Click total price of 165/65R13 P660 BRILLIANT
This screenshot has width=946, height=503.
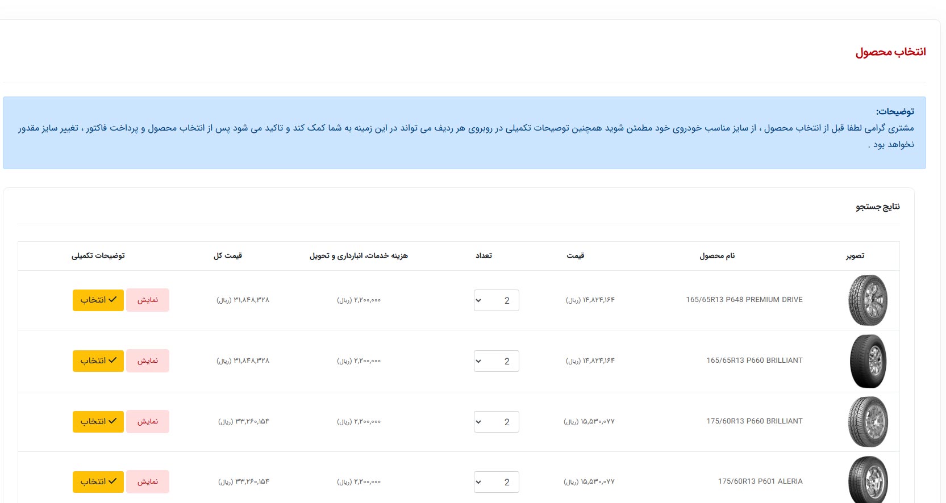click(243, 361)
